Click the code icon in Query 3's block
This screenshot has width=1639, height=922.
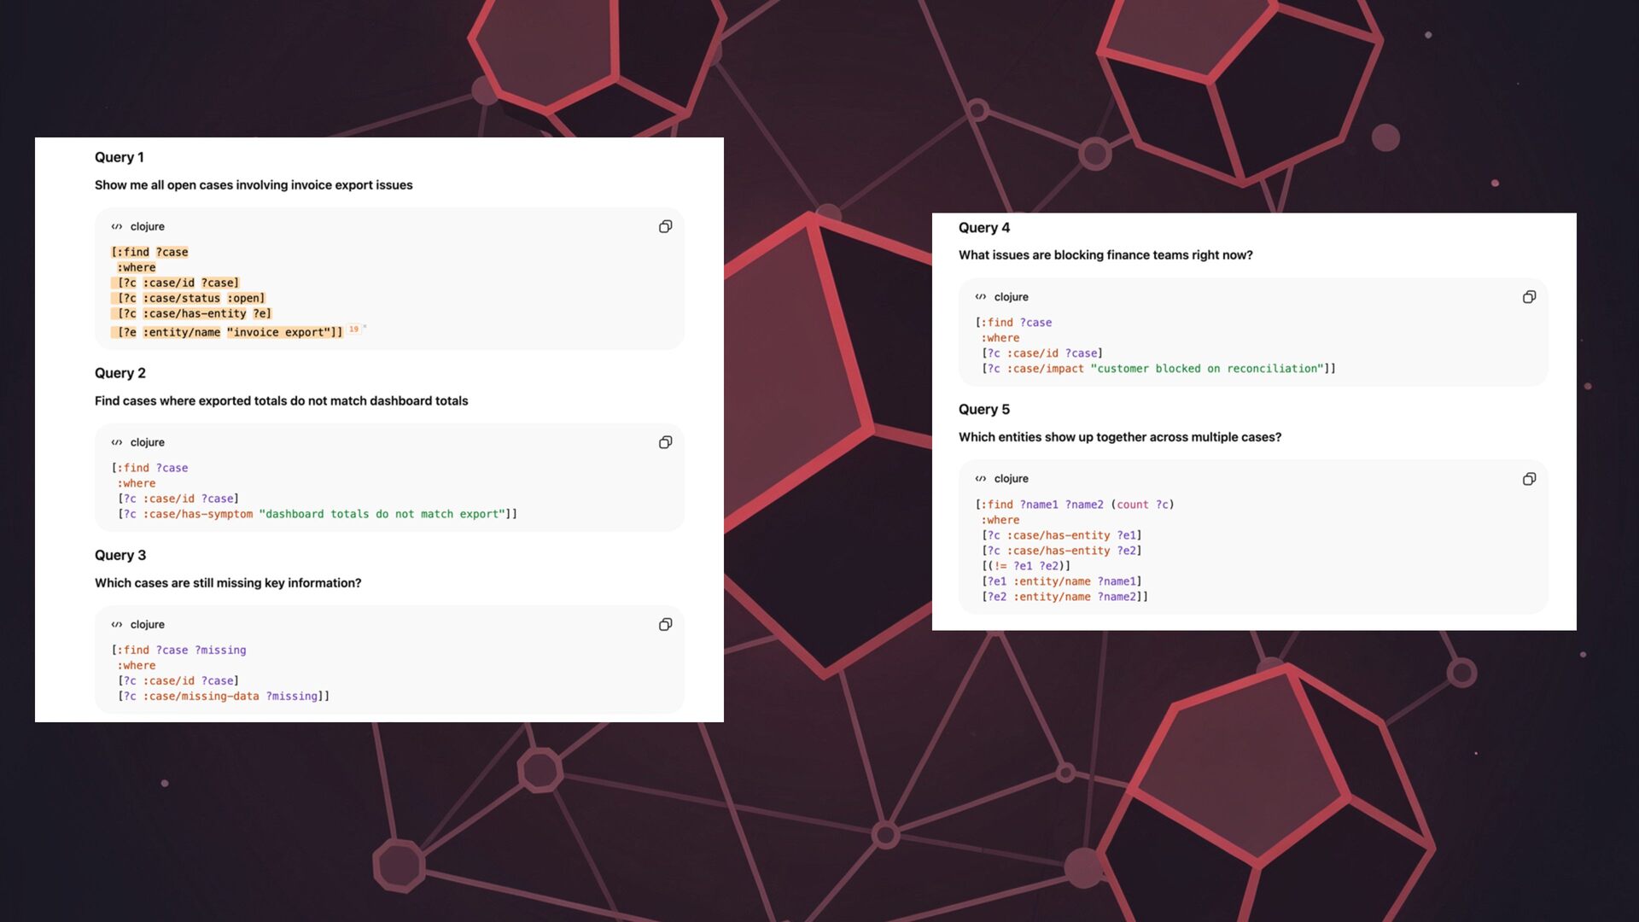click(x=117, y=624)
